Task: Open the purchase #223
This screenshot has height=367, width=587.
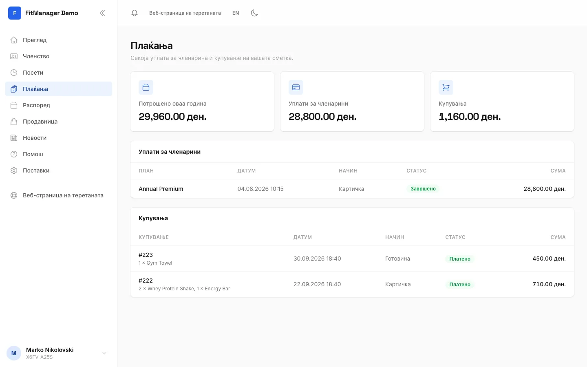Action: [146, 255]
